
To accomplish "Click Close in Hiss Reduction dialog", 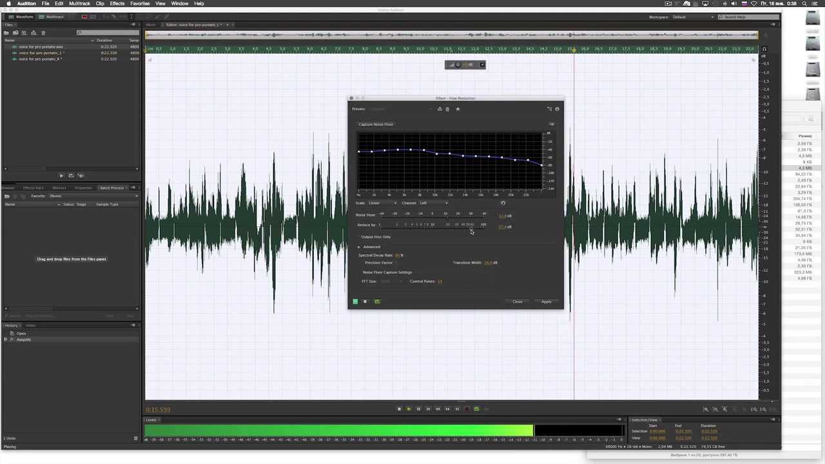I will click(518, 302).
